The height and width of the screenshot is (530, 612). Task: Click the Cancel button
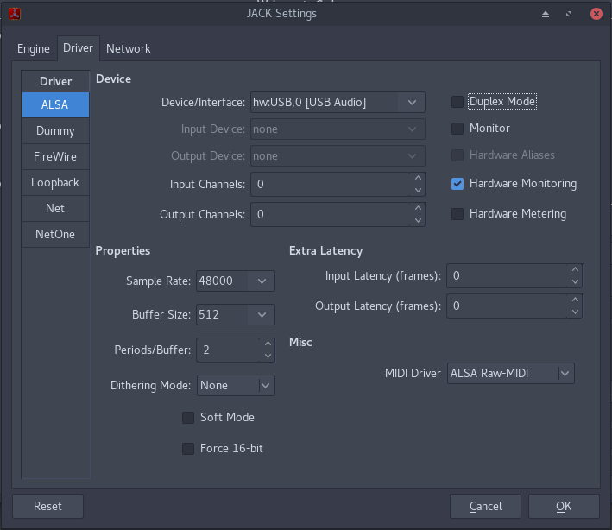pyautogui.click(x=485, y=506)
